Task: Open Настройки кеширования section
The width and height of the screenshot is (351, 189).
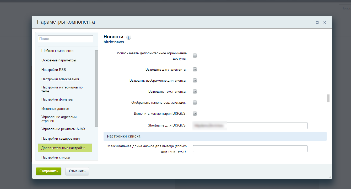Action: tap(61, 138)
